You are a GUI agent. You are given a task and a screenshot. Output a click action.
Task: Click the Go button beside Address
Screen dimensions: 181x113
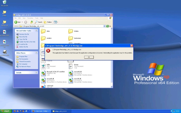pyautogui.click(x=109, y=26)
